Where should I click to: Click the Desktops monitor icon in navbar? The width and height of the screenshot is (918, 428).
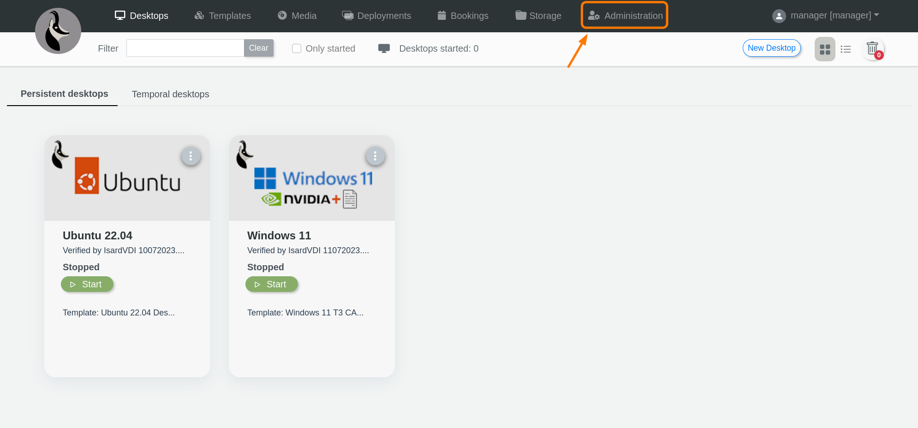[120, 15]
